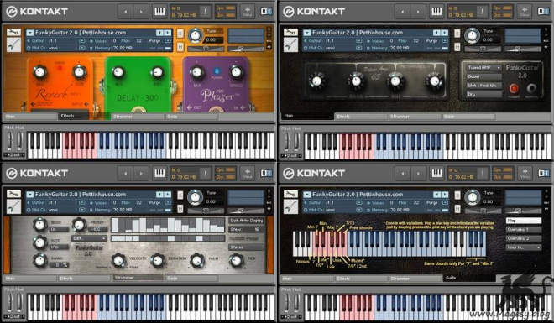Switch to Guide tab in amp window
This screenshot has width=554, height=323.
(x=468, y=116)
